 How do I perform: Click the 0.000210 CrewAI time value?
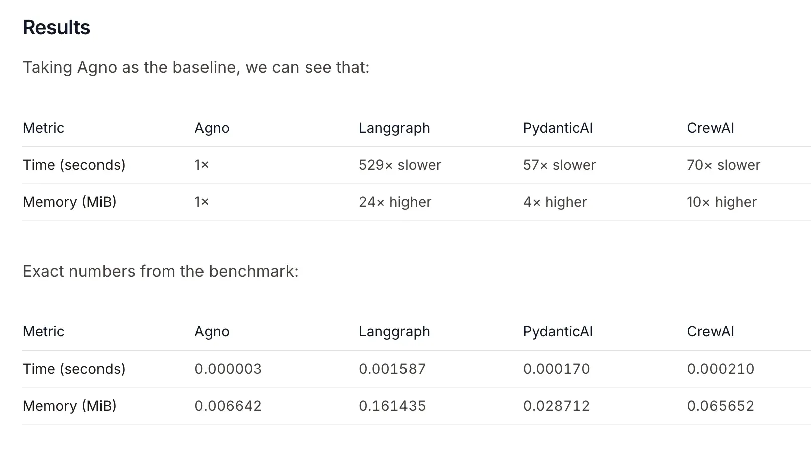point(720,369)
